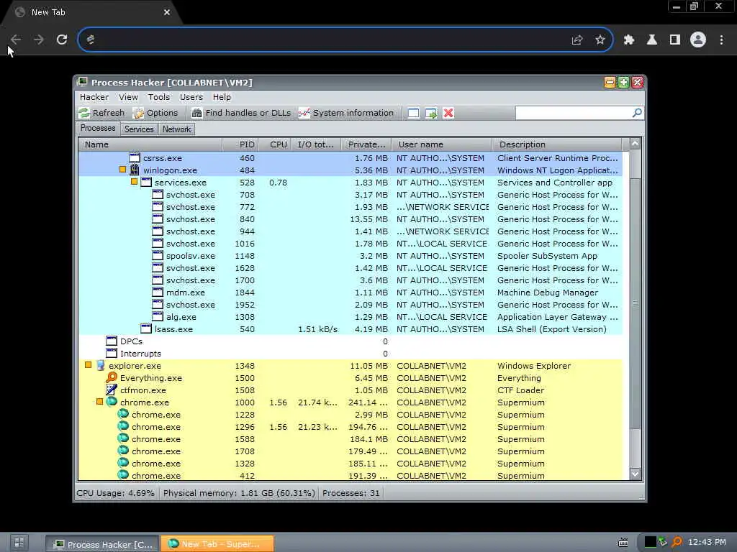
Task: Select the csrss.exe window icon
Action: click(135, 157)
